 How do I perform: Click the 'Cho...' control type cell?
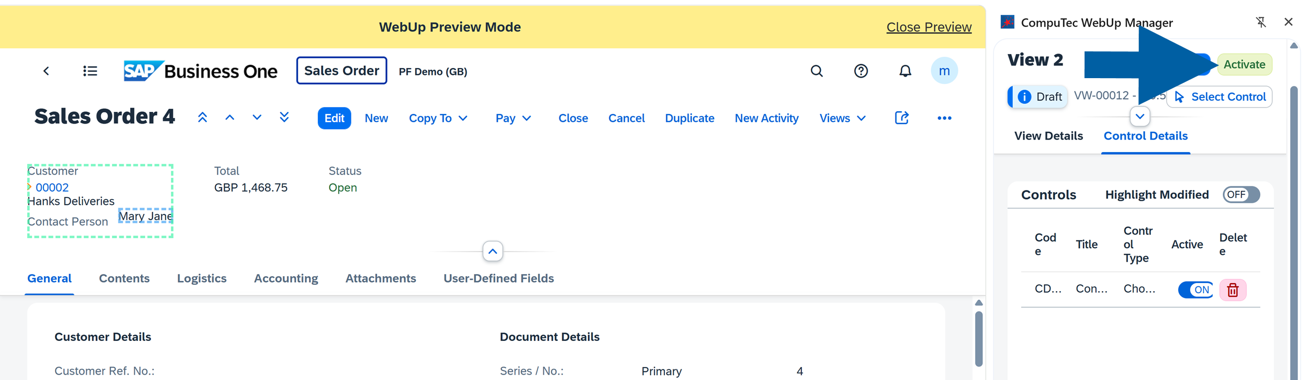[x=1139, y=289]
